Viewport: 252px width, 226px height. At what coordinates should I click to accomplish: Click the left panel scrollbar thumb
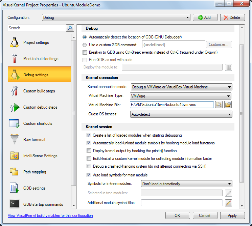click(74, 113)
